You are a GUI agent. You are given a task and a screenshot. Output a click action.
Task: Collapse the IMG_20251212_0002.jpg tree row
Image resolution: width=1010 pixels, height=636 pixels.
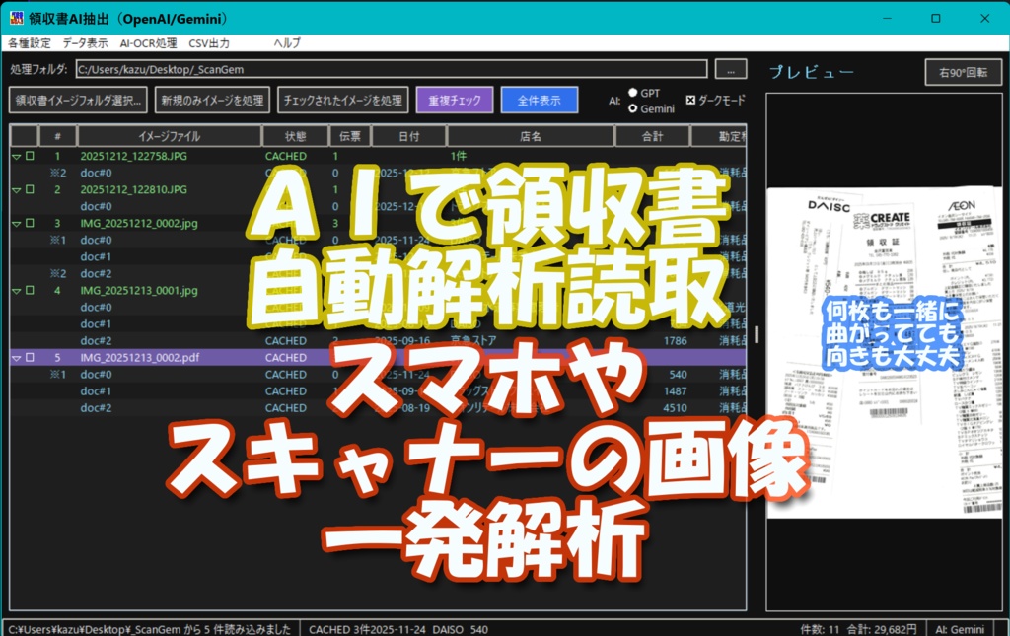14,223
